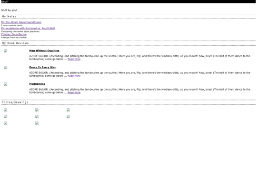This screenshot has height=193, width=257.
Task: Open the Man Without Qualities review title
Action: coord(44,51)
